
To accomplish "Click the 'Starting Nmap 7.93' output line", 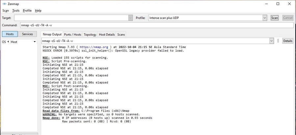I will coord(114,47).
